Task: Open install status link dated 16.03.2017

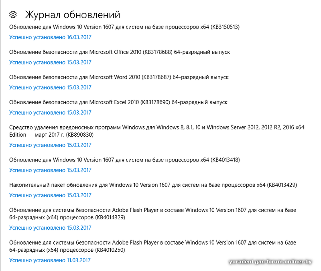Action: 50,37
